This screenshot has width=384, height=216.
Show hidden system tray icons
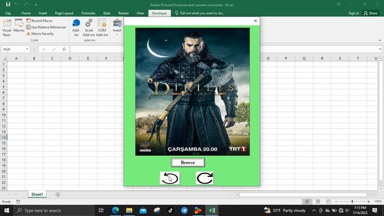click(x=314, y=211)
